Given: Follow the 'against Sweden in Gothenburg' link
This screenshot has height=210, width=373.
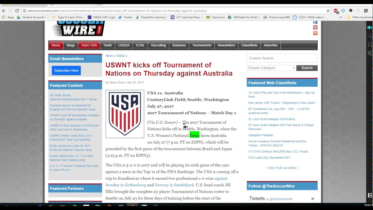Looking at the screenshot, I should [x=166, y=181].
